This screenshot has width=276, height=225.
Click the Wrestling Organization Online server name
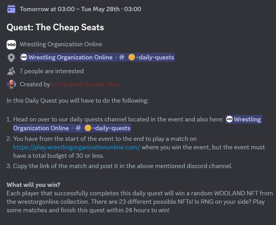pyautogui.click(x=61, y=44)
